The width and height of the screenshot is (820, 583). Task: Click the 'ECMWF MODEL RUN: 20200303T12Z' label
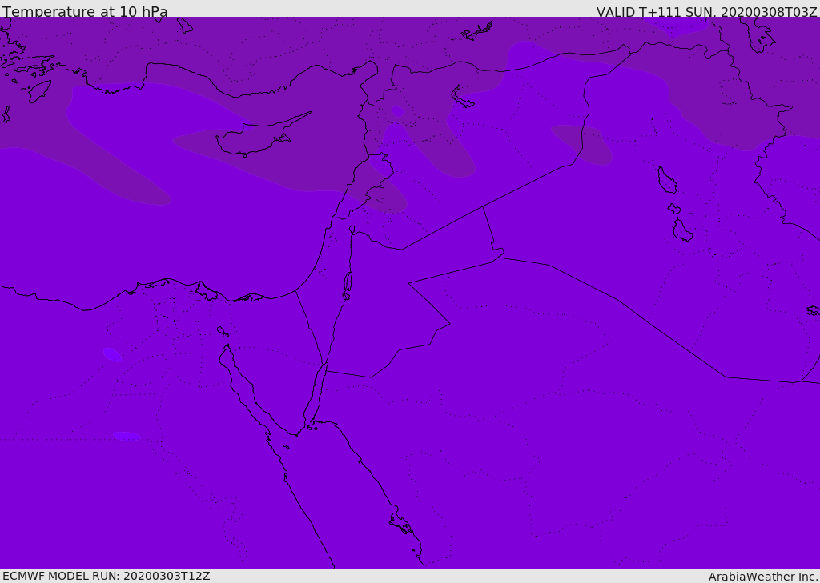pos(107,576)
